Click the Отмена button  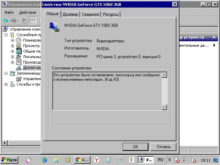[163, 147]
